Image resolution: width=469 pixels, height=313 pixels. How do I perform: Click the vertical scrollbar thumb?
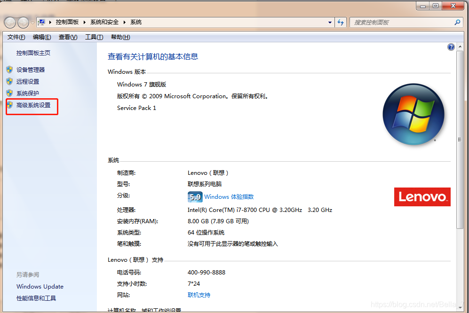pos(460,140)
